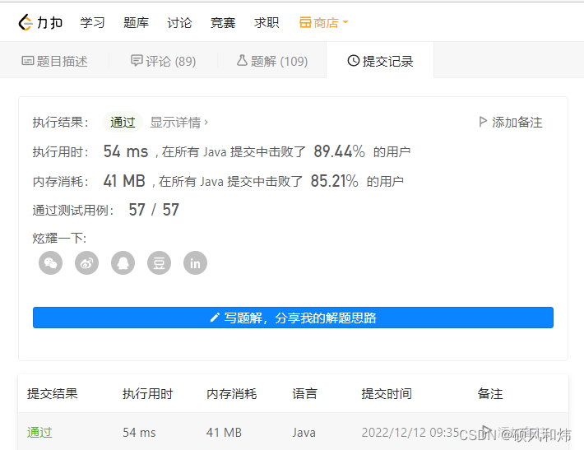Share result via Douban icon
The image size is (584, 450).
tap(159, 263)
